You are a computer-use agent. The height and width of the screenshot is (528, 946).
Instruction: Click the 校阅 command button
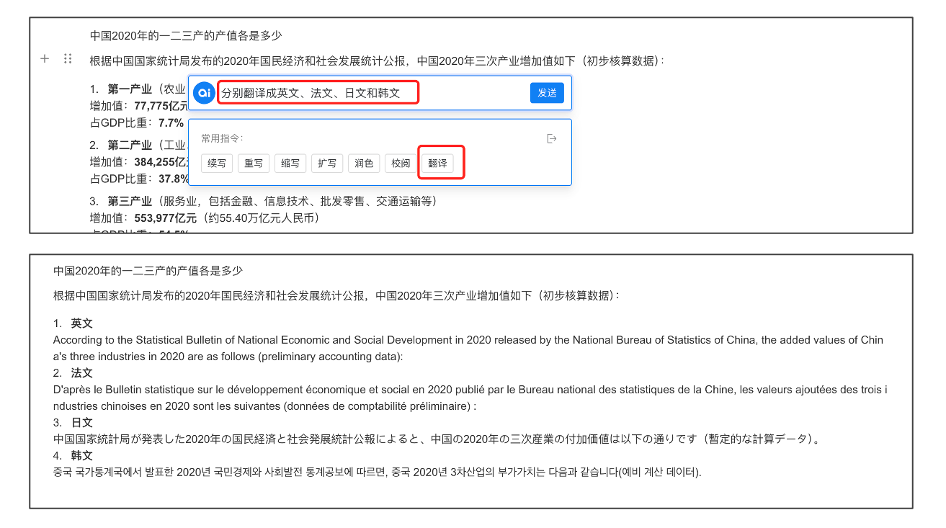coord(401,164)
